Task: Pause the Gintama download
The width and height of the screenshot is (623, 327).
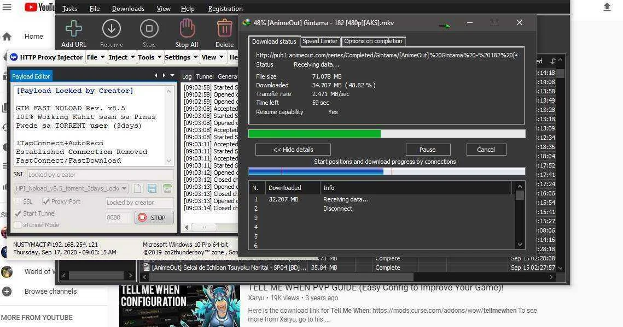Action: click(x=428, y=150)
